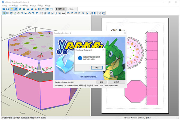Click the insert image icon
Viewport: 180px width, 120px height.
26,13
